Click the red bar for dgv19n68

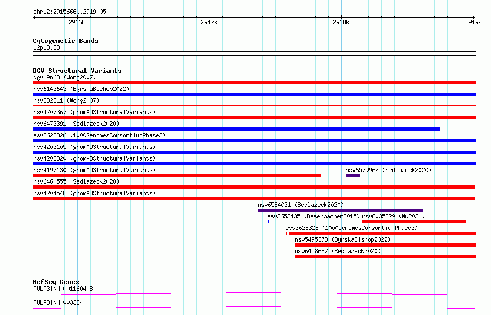tap(254, 83)
